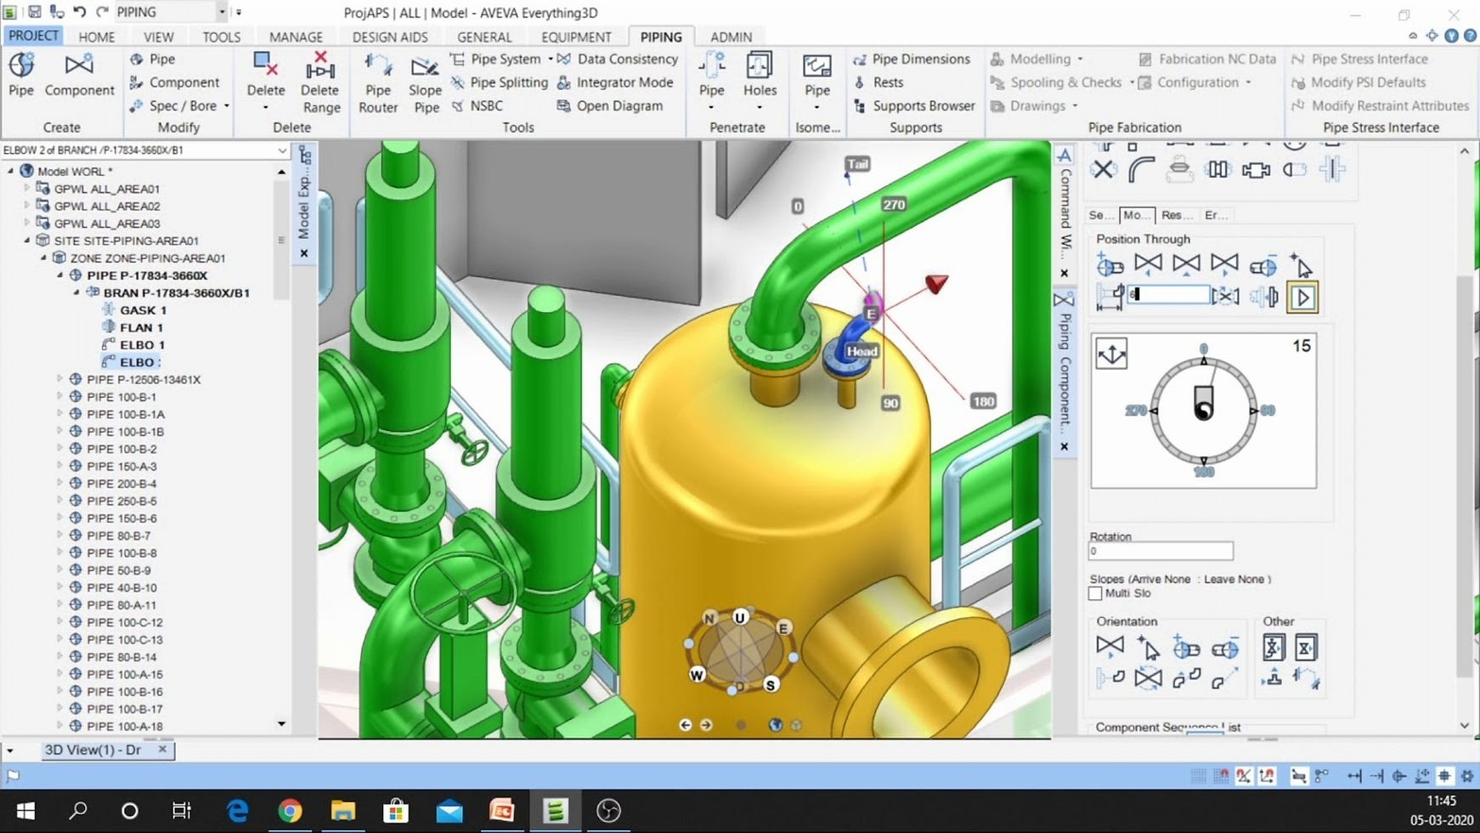Collapse the BRAN P-17834-3660X/B1 node
The width and height of the screenshot is (1480, 833).
tap(76, 292)
